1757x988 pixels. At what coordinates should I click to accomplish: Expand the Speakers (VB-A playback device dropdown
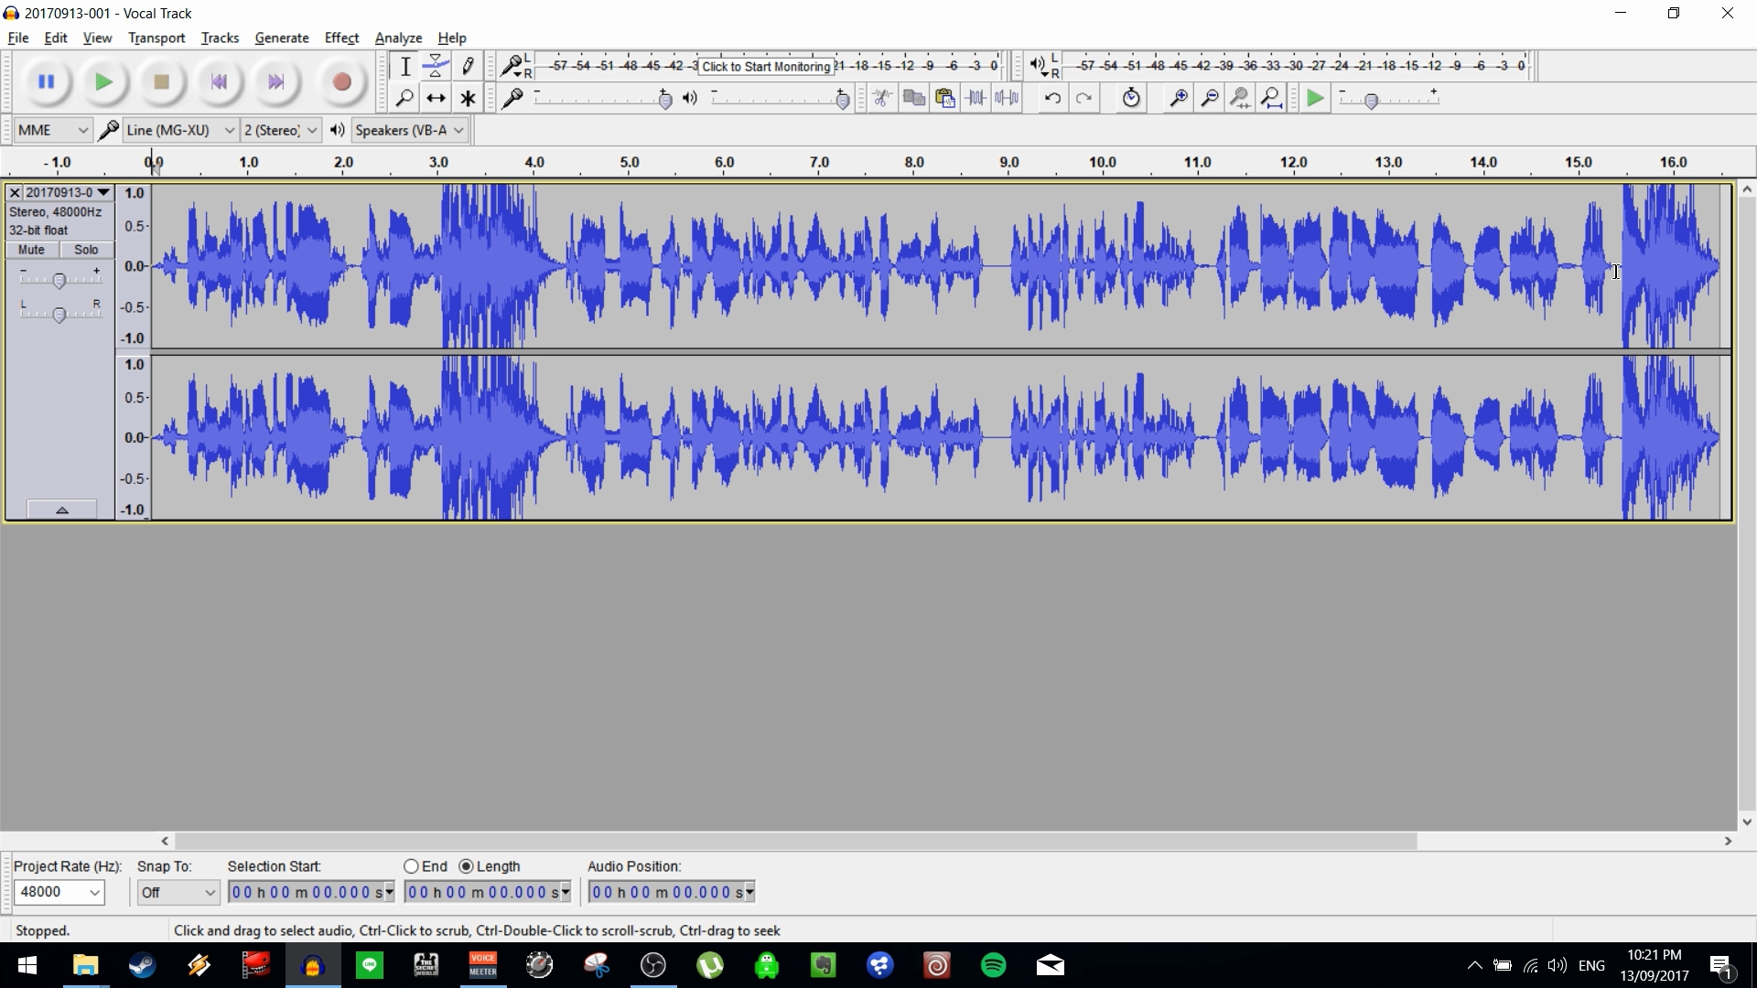coord(458,130)
